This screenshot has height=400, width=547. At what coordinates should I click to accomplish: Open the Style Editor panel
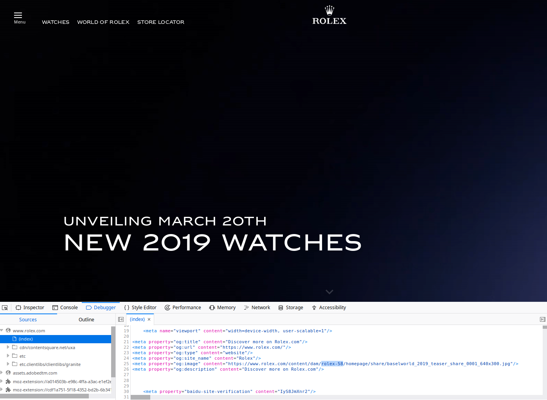(x=140, y=308)
